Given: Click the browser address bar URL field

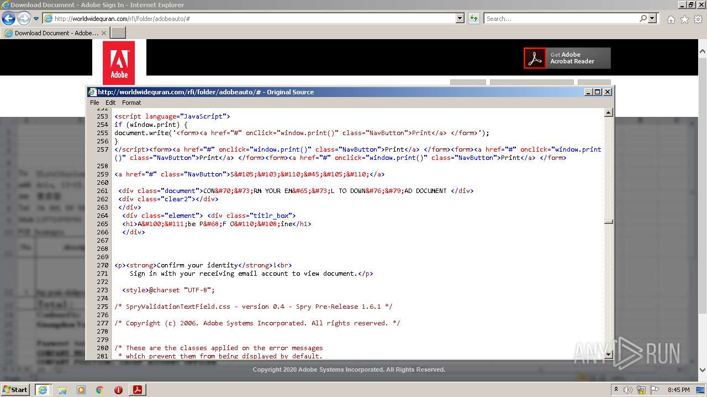Looking at the screenshot, I should point(250,18).
